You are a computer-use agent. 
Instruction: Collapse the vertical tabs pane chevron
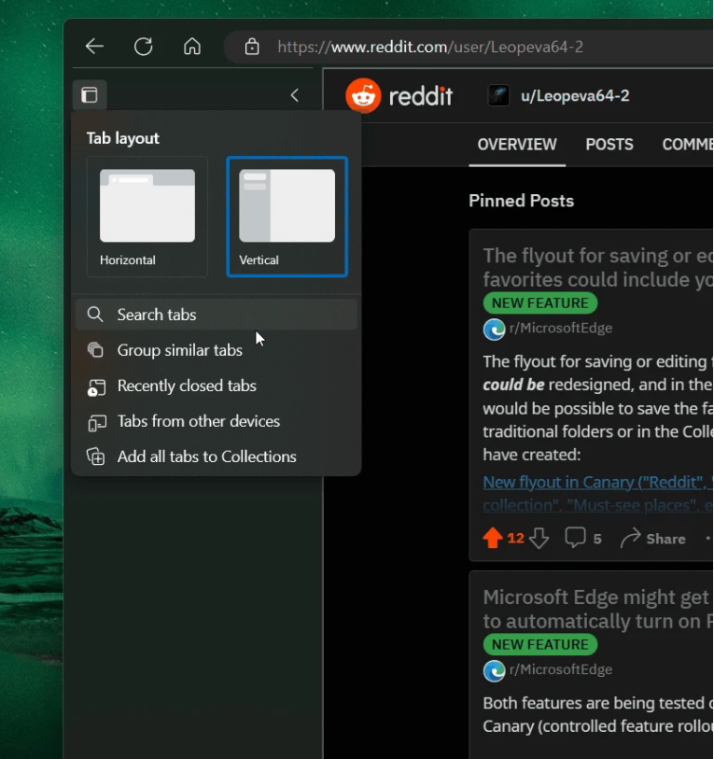[x=294, y=95]
